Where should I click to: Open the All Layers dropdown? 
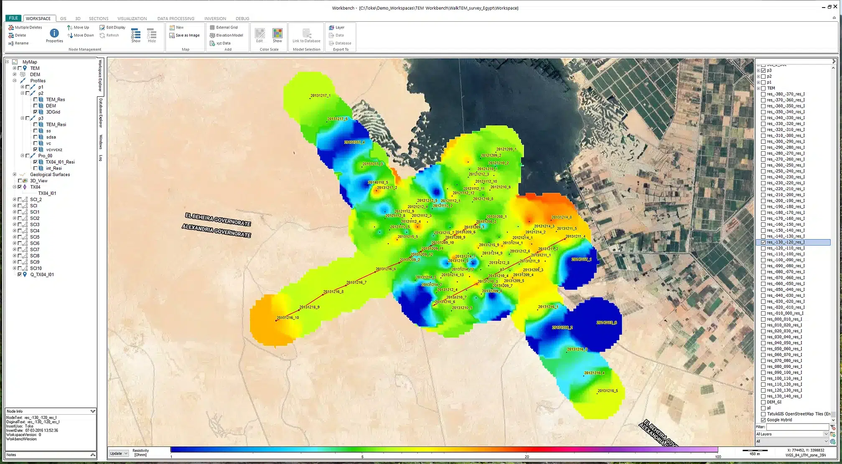[x=792, y=434]
